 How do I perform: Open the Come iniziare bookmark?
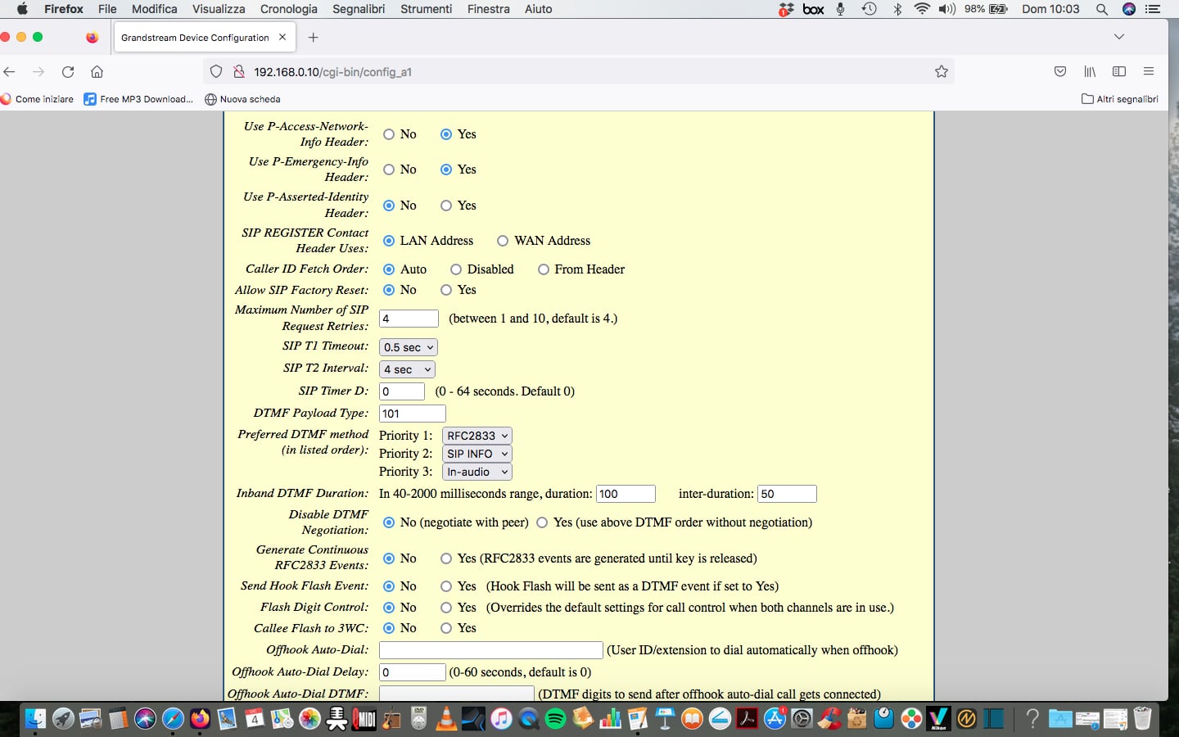coord(38,99)
